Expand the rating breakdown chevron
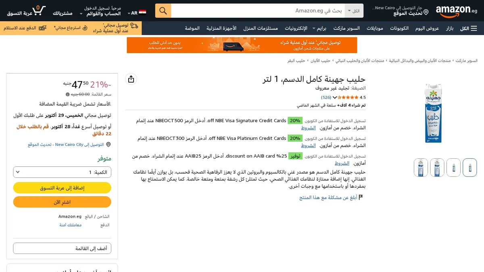The image size is (484, 272). coord(335,97)
